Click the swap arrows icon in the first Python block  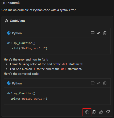pyautogui.click(x=99, y=33)
